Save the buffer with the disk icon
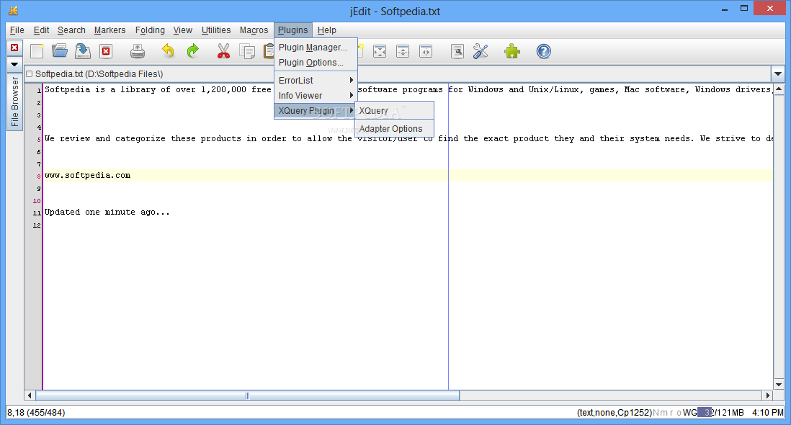 point(83,51)
